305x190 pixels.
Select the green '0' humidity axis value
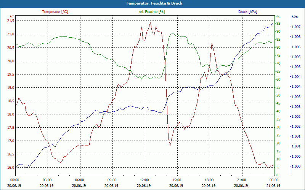pos(278,175)
